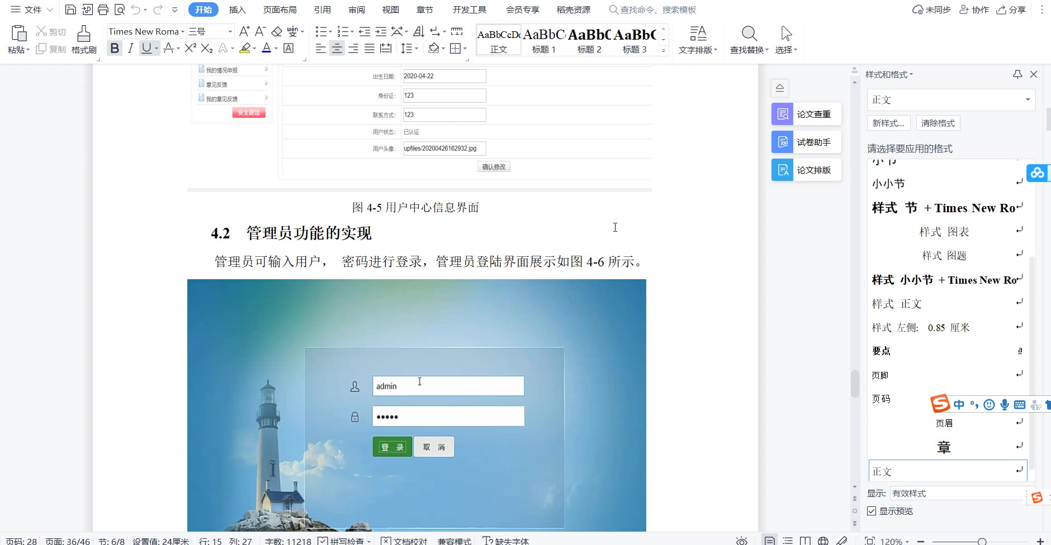Click the Save document icon
Image resolution: width=1051 pixels, height=545 pixels.
pos(70,9)
